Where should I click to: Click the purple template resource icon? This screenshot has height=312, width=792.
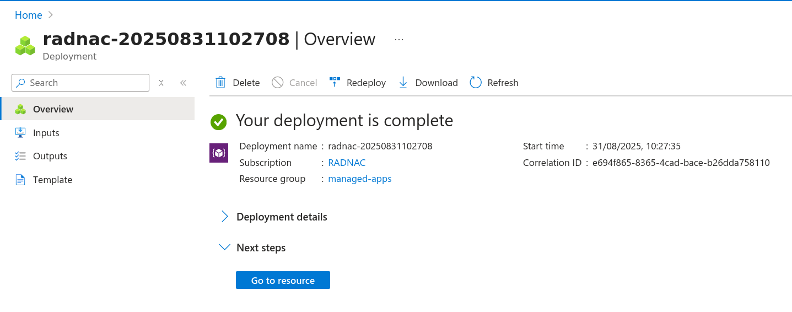219,153
